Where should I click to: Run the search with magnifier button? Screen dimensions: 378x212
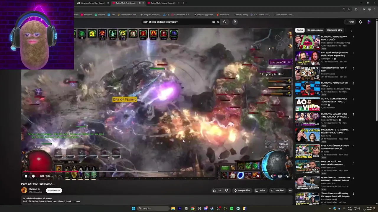click(x=225, y=22)
